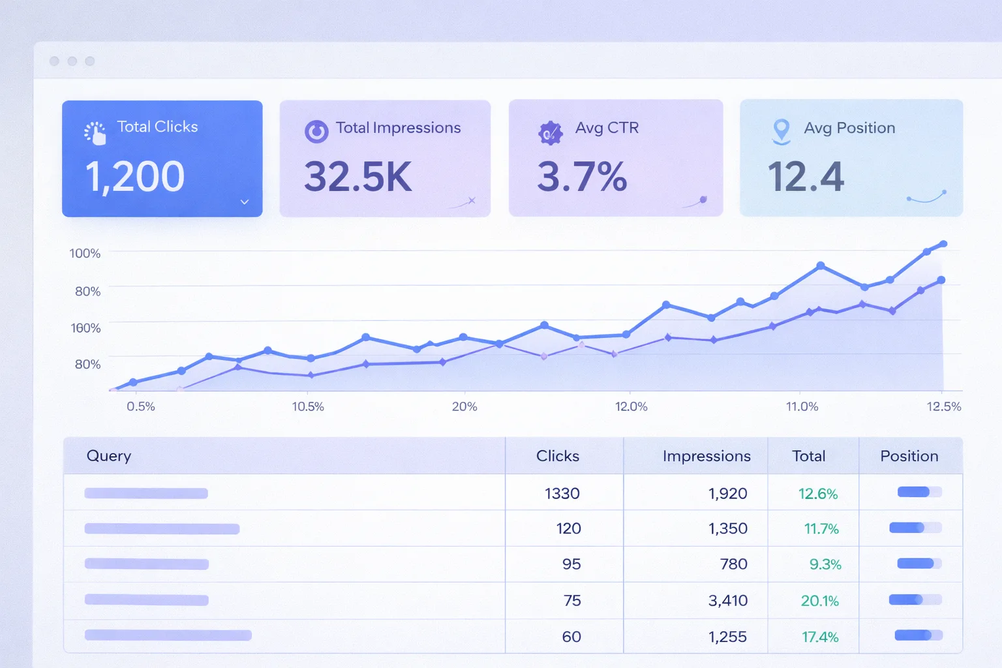Click the Avg CTR percentage badge icon
This screenshot has width=1002, height=668.
pos(550,132)
